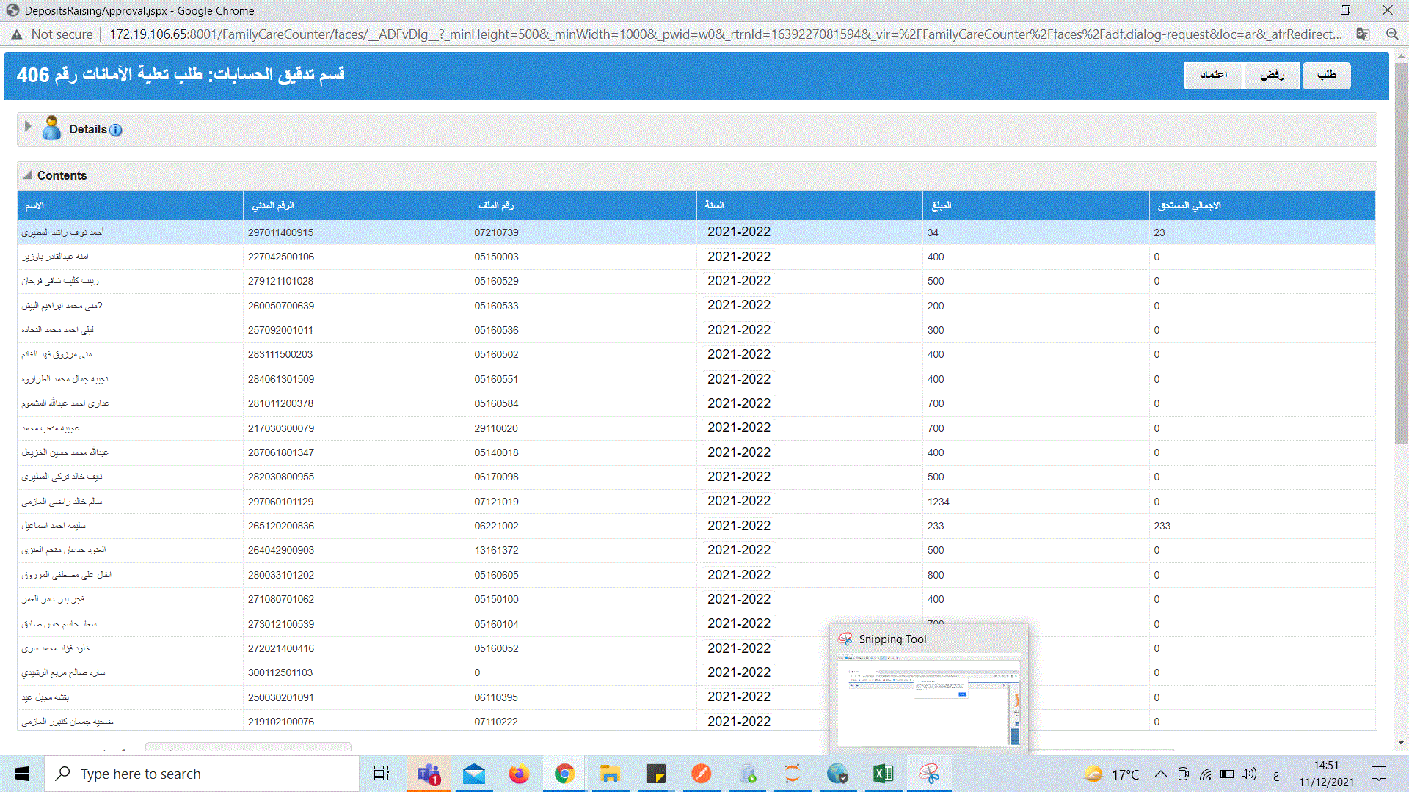Viewport: 1409px width, 792px height.
Task: Select civil number 300112501103 cell
Action: pos(357,672)
